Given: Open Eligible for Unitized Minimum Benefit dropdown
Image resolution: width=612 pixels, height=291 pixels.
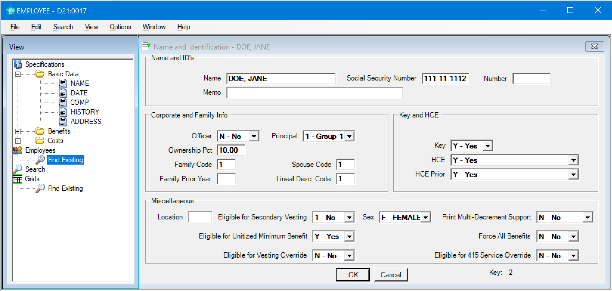Looking at the screenshot, I should [x=349, y=236].
